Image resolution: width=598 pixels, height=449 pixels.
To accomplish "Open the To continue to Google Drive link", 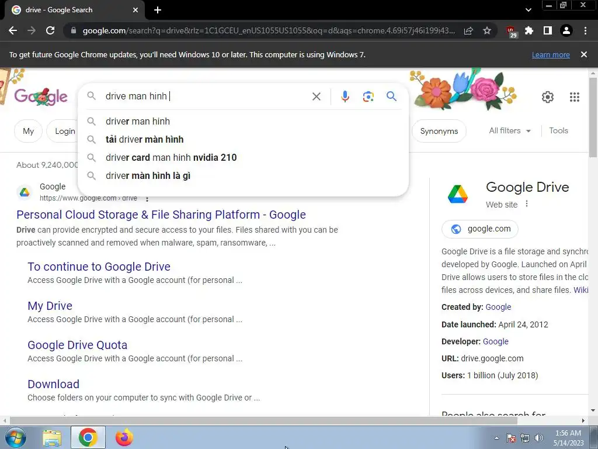I will [x=99, y=267].
